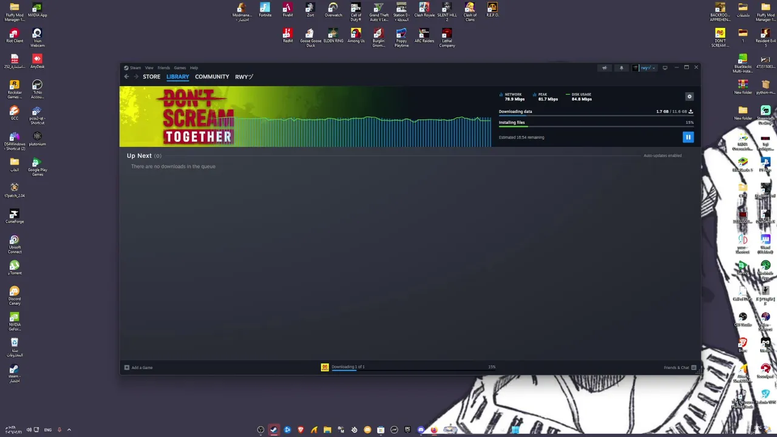This screenshot has height=437, width=777.
Task: Open FiveM desktop shortcut
Action: tap(287, 10)
